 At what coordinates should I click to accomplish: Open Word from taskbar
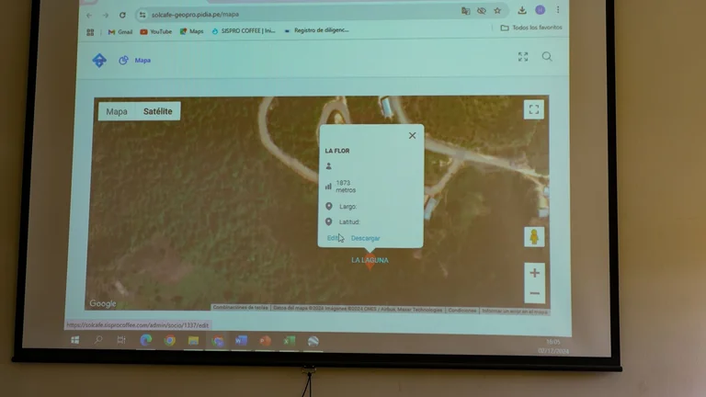241,341
